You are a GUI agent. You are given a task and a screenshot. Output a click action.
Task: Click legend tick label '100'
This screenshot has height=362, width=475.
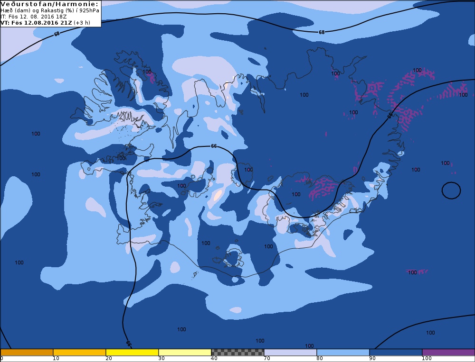tap(427, 359)
